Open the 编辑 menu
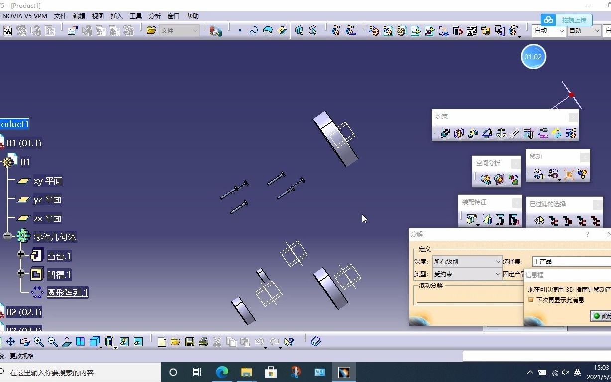The height and width of the screenshot is (382, 611). point(79,16)
